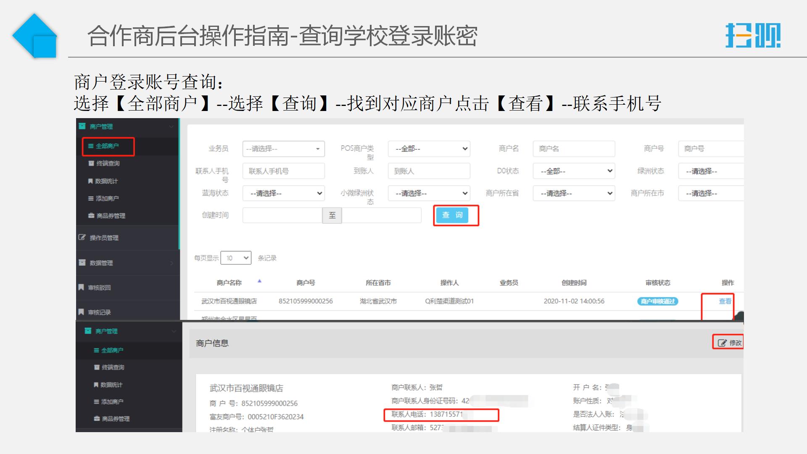The height and width of the screenshot is (454, 807).
Task: Open 添加商户 in lower sidebar
Action: coord(109,402)
